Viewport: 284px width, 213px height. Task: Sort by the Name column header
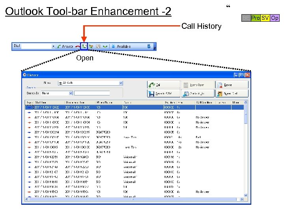coord(143,102)
